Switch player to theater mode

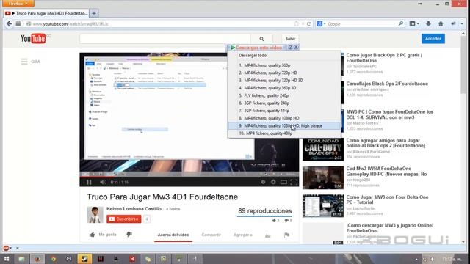pyautogui.click(x=283, y=182)
